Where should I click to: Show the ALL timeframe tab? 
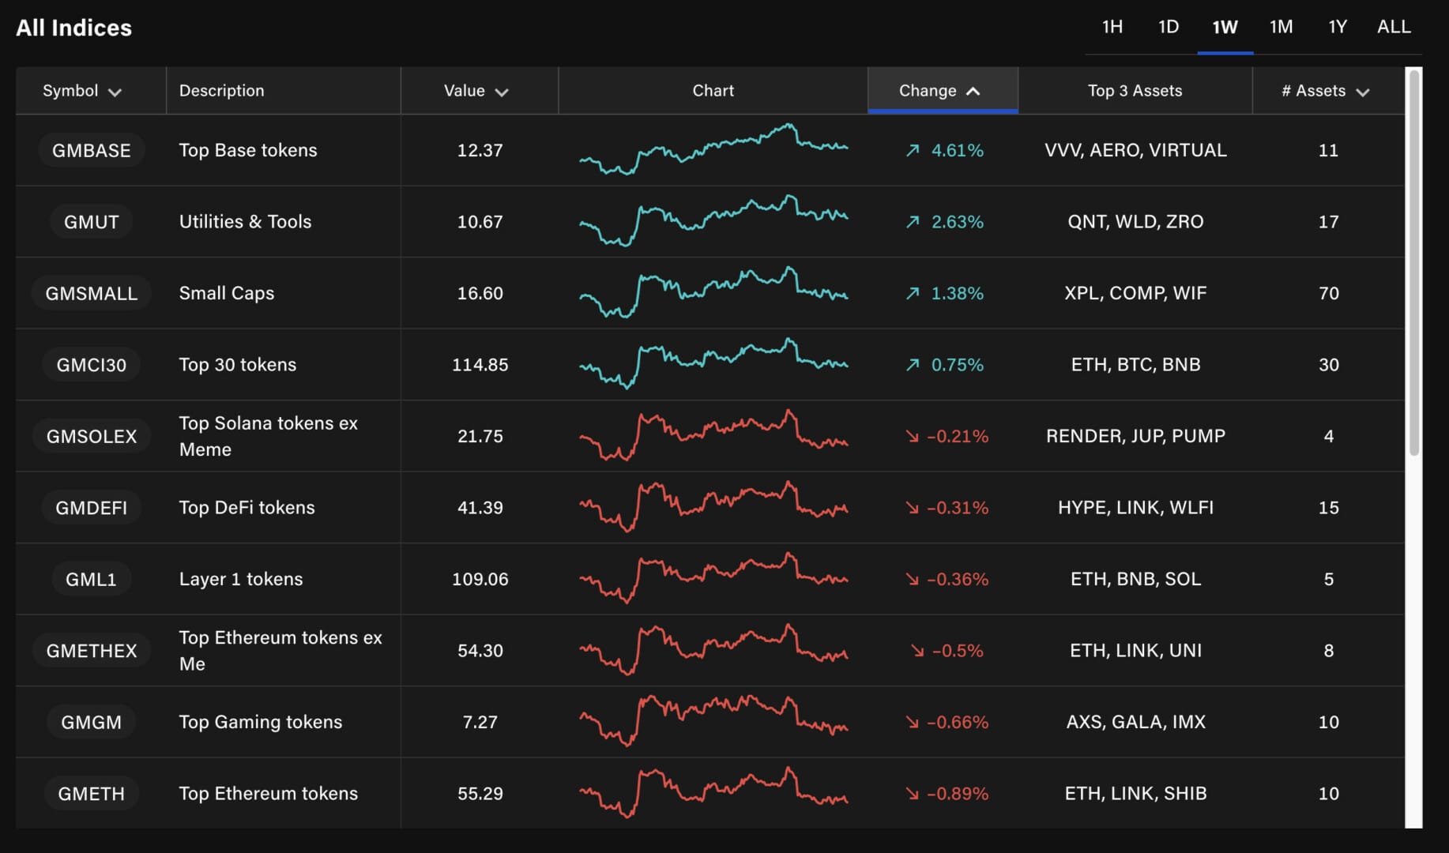click(x=1394, y=27)
